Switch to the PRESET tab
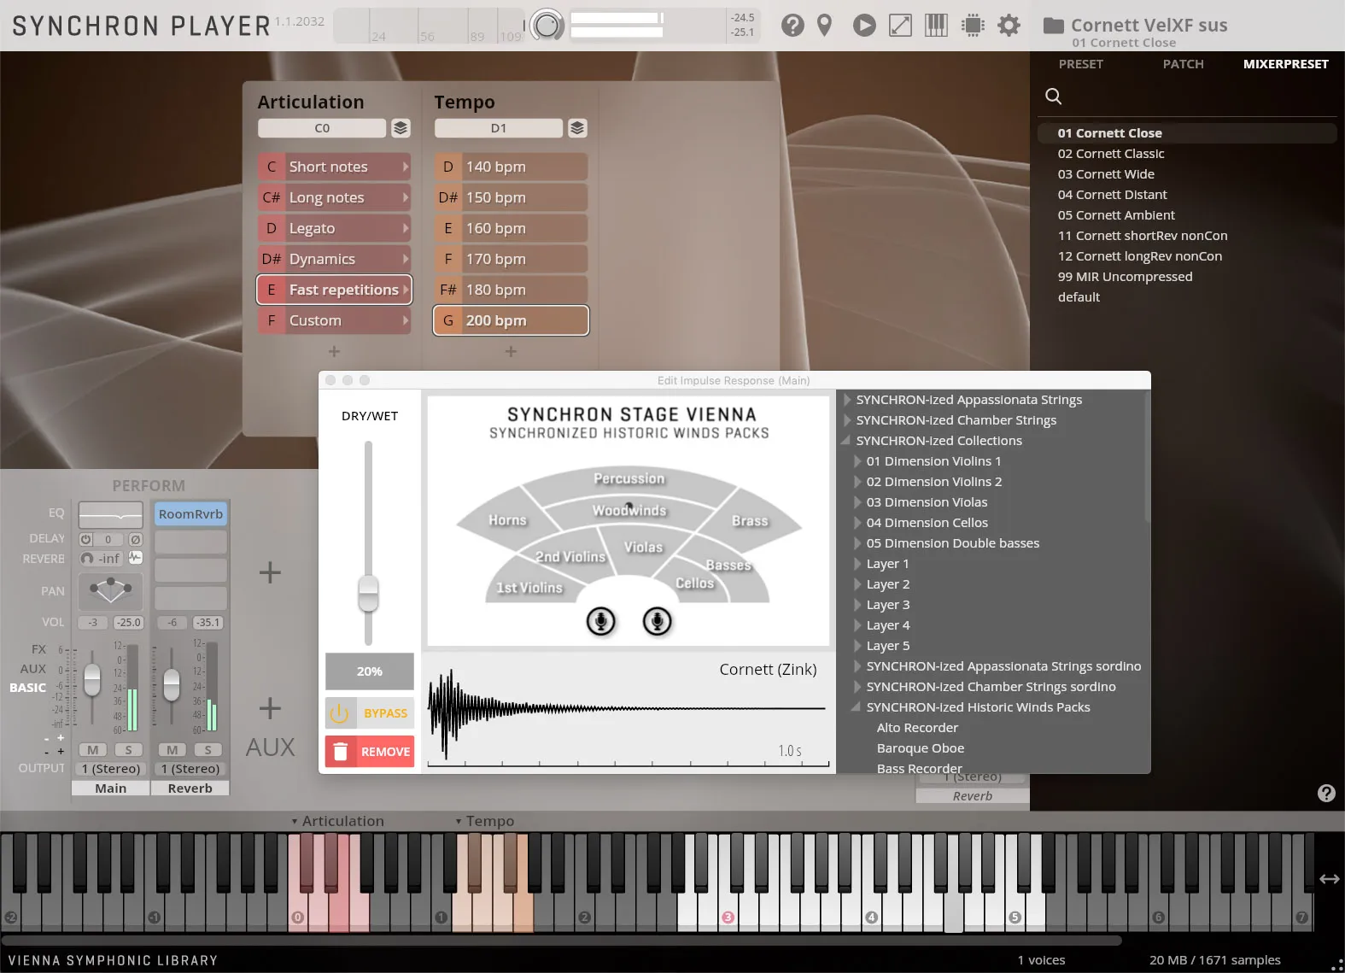The height and width of the screenshot is (973, 1345). (x=1080, y=64)
